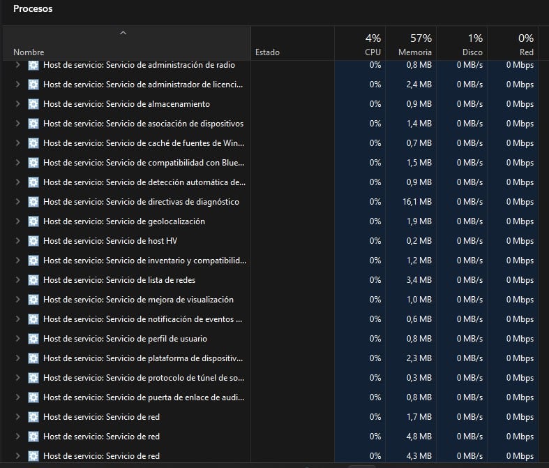549x468 pixels.
Task: Expand Servicio de administrador de licenci... row
Action: (x=17, y=85)
